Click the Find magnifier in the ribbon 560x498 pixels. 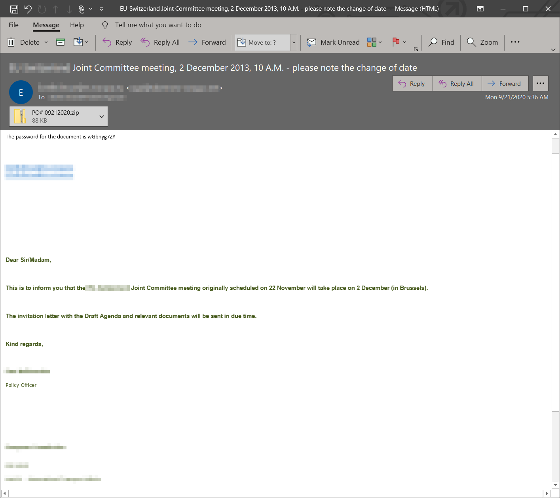(441, 42)
